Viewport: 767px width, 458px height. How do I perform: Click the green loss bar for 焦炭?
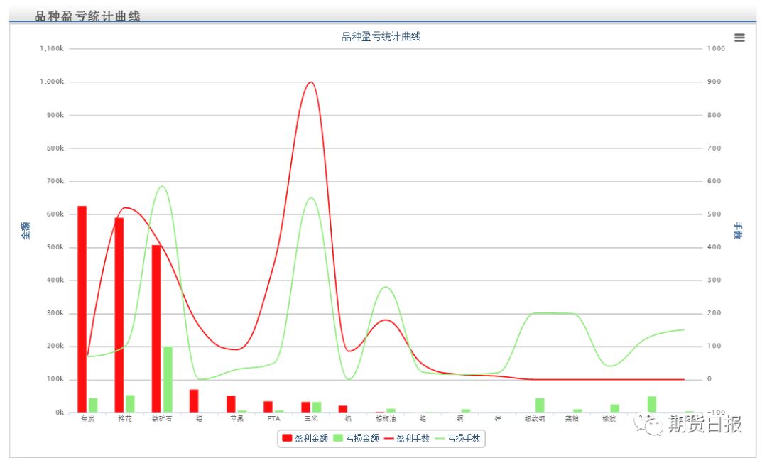(x=93, y=405)
